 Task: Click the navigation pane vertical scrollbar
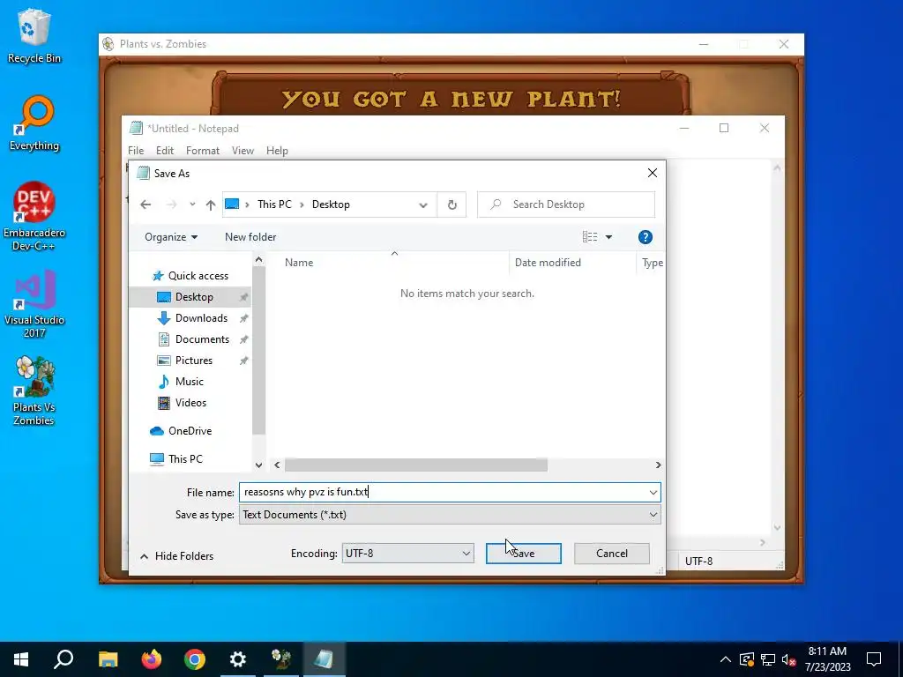(x=258, y=351)
